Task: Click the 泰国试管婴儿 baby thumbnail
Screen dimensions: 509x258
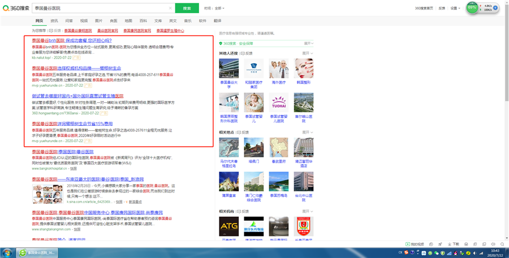Action: 253,102
